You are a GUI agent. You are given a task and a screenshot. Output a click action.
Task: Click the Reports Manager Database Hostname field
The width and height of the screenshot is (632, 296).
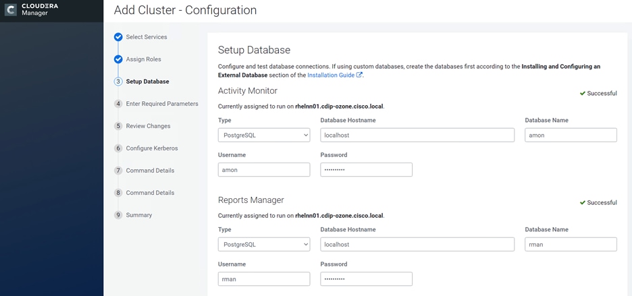pos(417,245)
